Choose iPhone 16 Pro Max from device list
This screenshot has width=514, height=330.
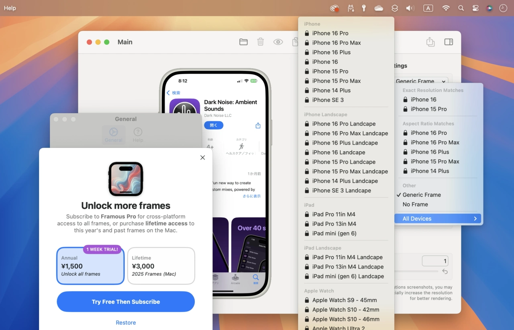(337, 43)
